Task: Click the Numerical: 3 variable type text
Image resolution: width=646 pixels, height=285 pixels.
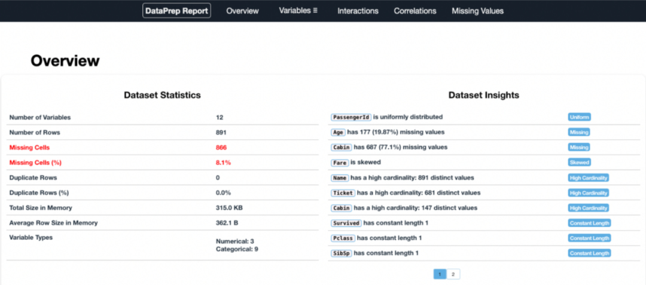Action: point(235,241)
